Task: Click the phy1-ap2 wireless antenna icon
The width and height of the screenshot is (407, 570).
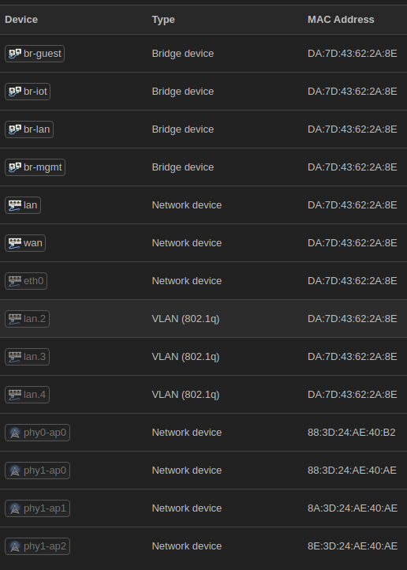Action: (15, 546)
